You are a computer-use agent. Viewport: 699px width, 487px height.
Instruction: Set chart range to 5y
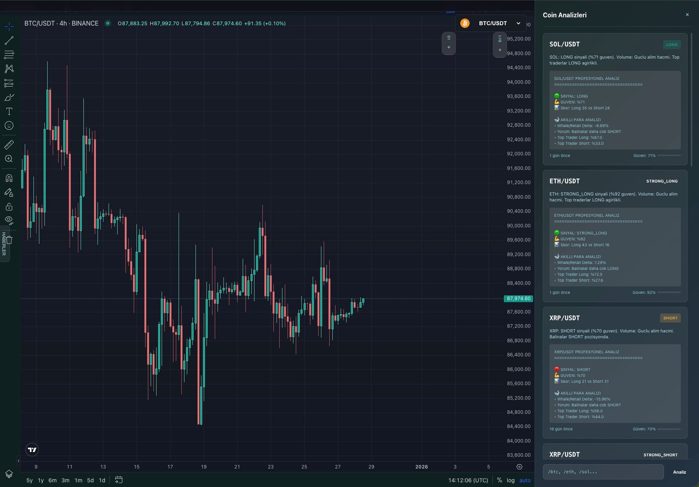(30, 480)
